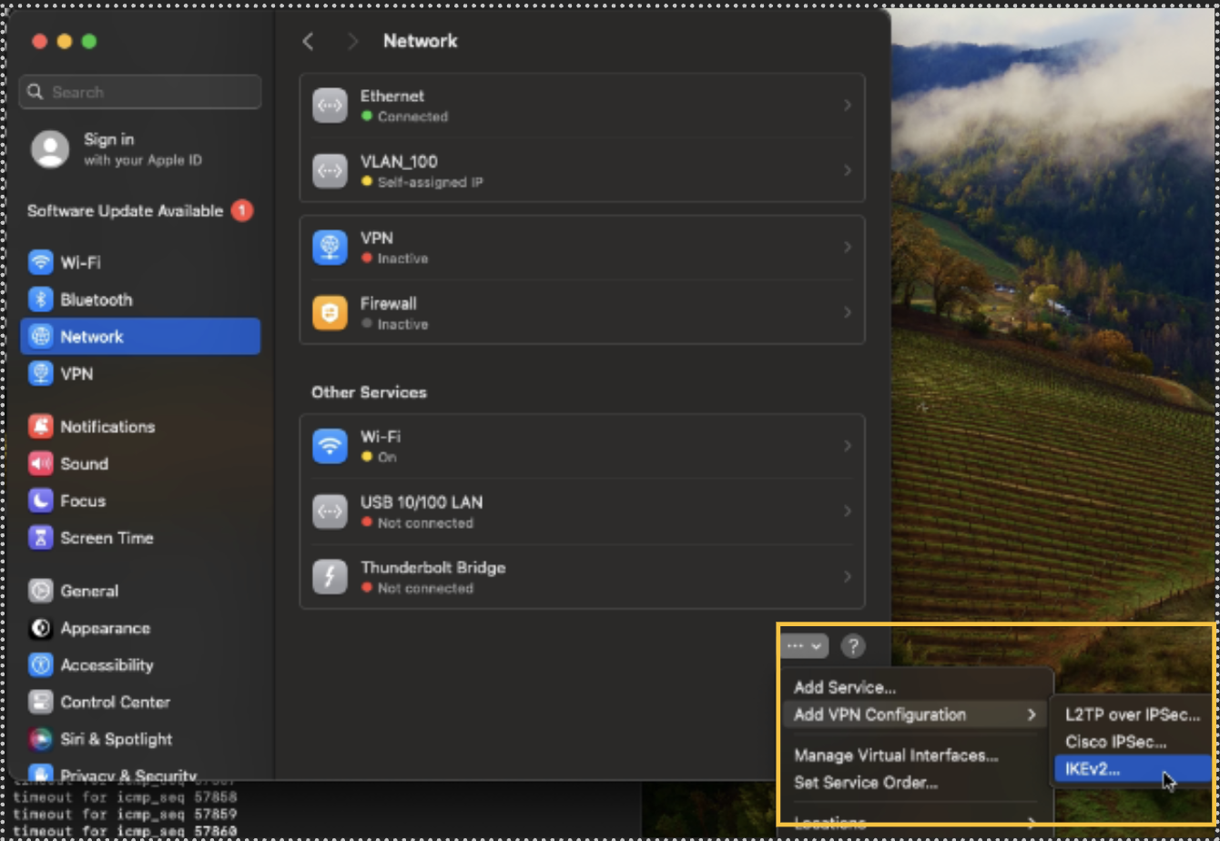
Task: Click Add Service... menu entry
Action: coord(844,687)
